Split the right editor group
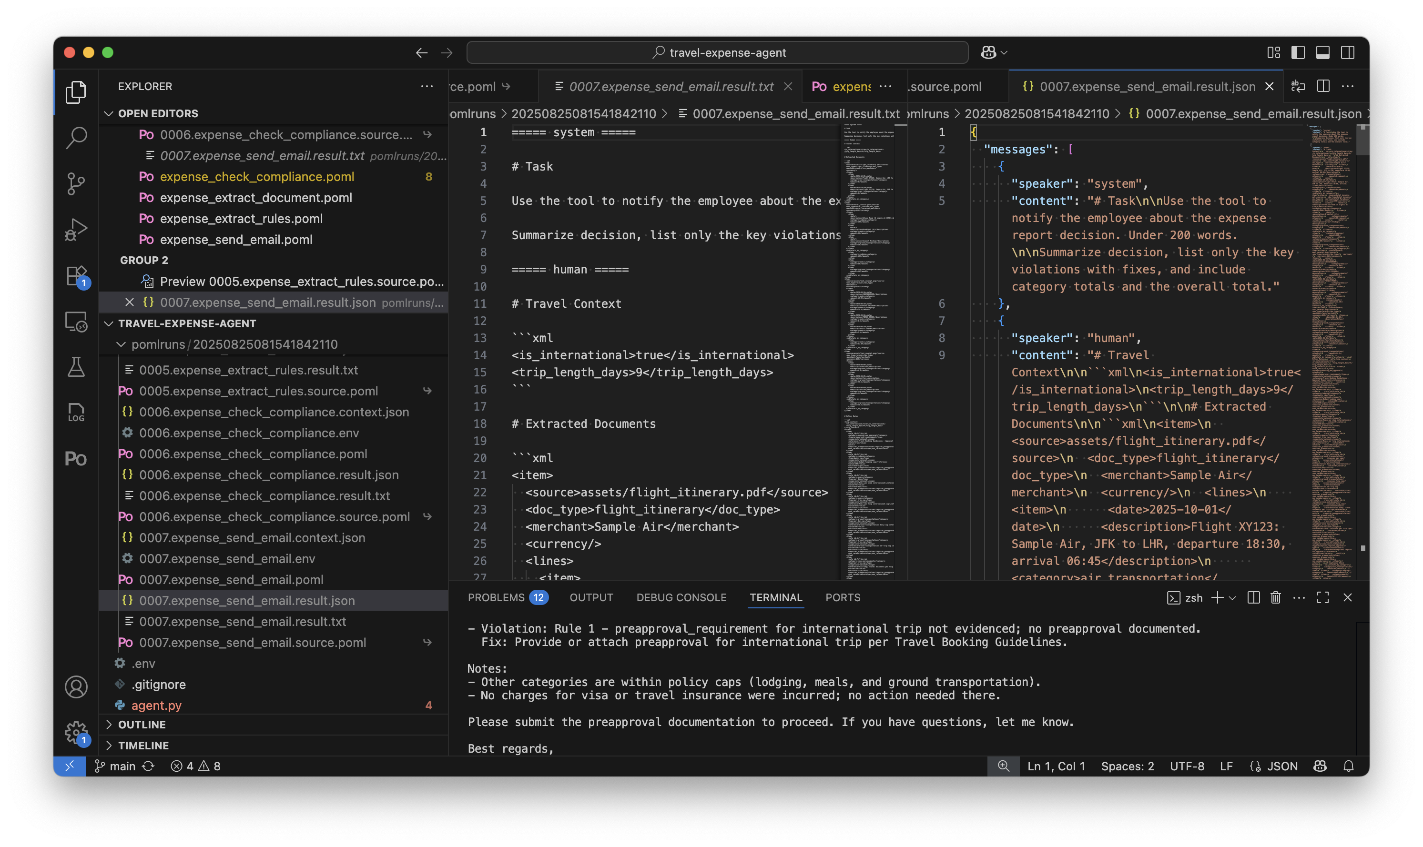1423x847 pixels. pyautogui.click(x=1322, y=86)
